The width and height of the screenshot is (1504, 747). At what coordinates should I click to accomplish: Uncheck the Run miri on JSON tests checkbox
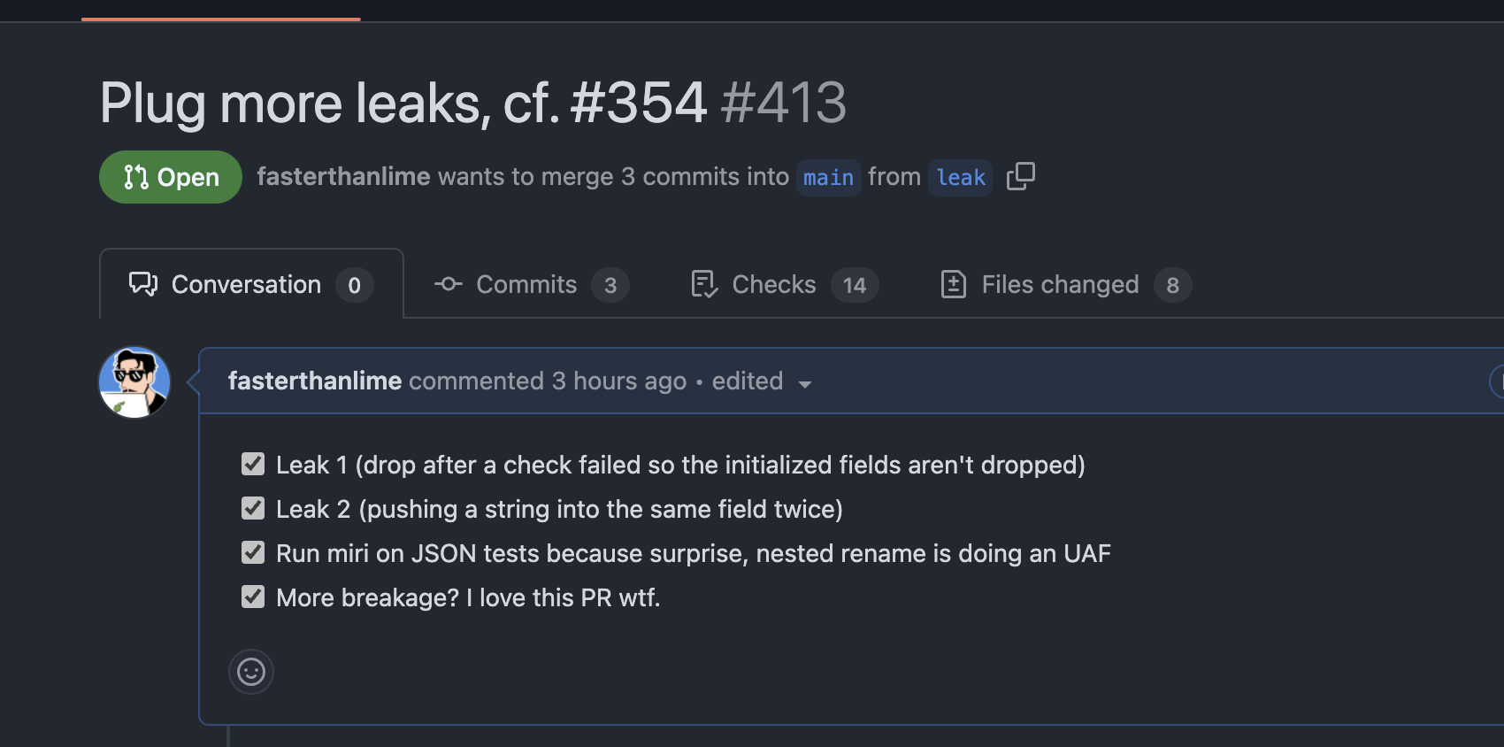(x=253, y=552)
